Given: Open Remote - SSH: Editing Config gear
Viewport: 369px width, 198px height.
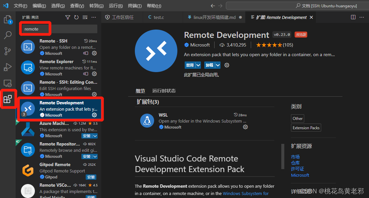Looking at the screenshot, I should (x=94, y=94).
